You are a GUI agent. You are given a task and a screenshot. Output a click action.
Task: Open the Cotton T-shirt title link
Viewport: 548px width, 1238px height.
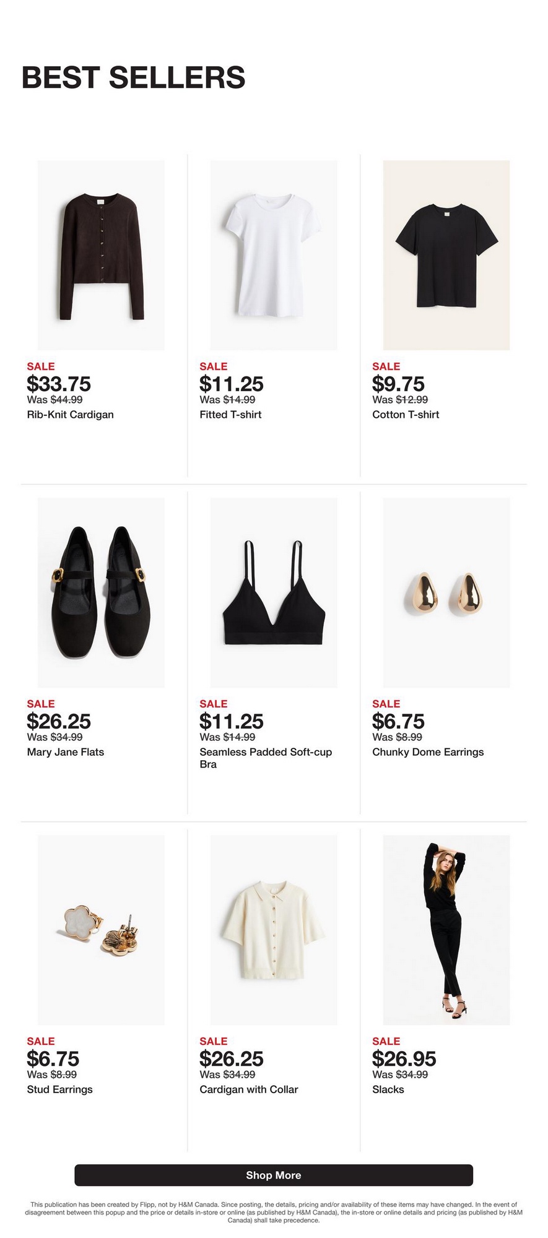click(x=406, y=415)
